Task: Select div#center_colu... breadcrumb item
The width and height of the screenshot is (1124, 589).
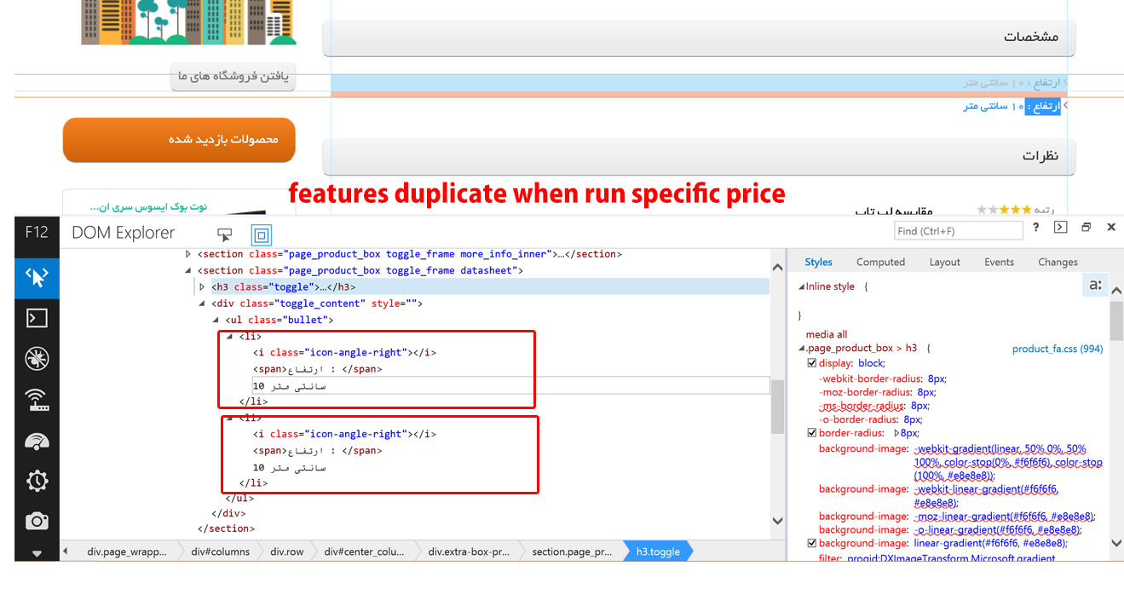Action: (x=365, y=551)
